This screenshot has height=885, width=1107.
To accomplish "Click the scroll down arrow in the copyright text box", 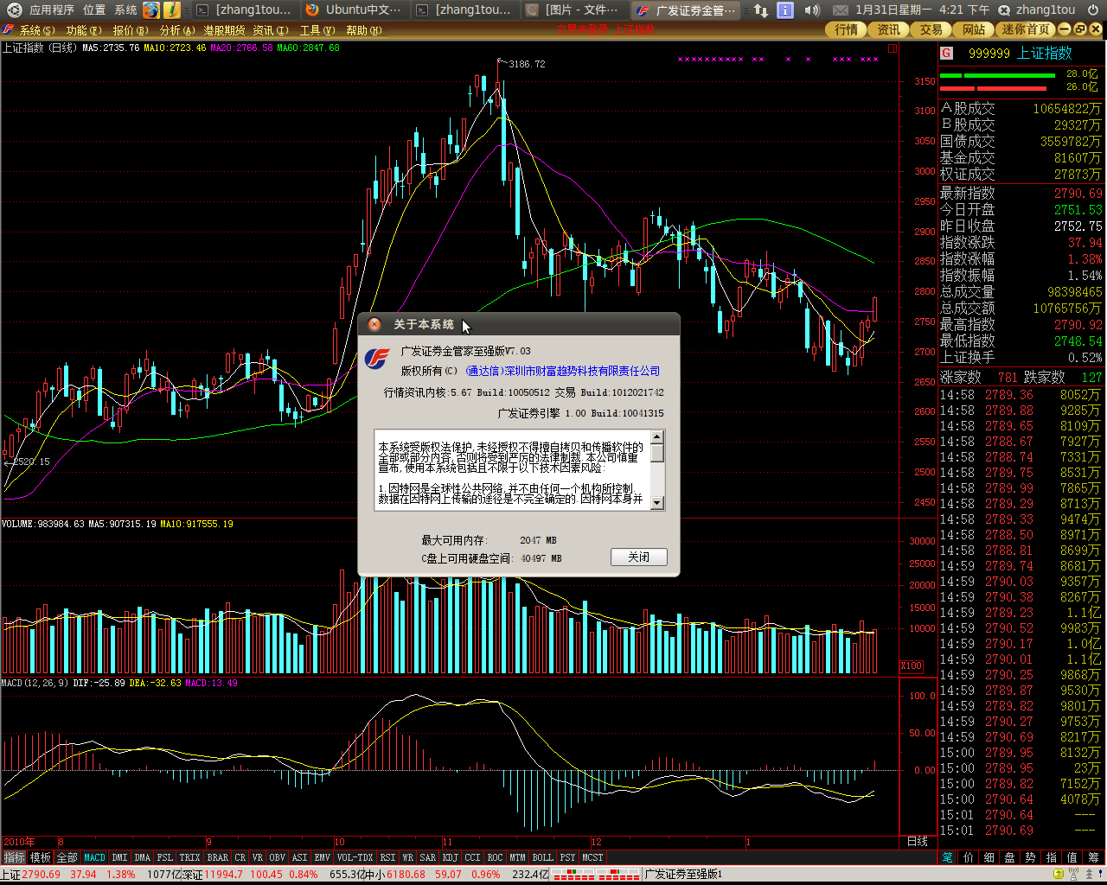I will tap(657, 503).
